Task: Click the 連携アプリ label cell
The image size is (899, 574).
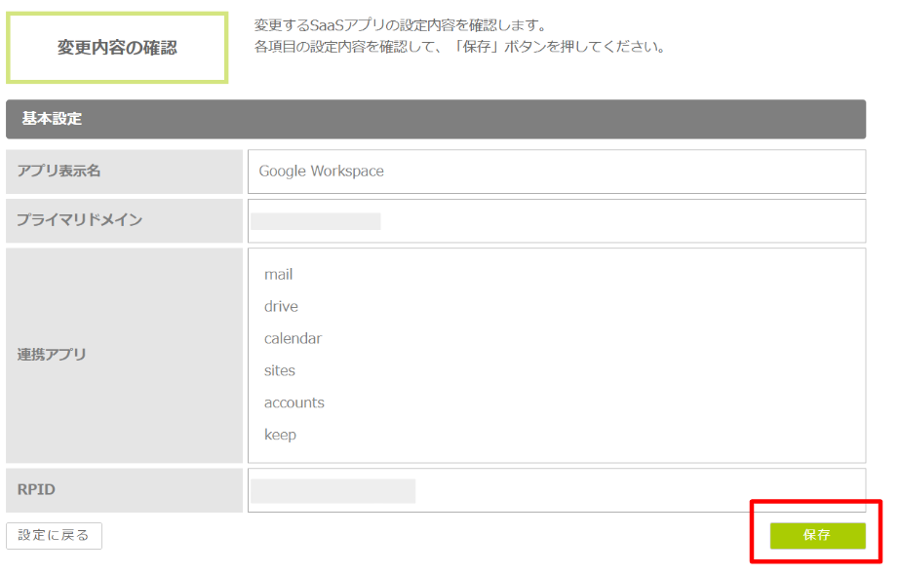Action: tap(124, 355)
